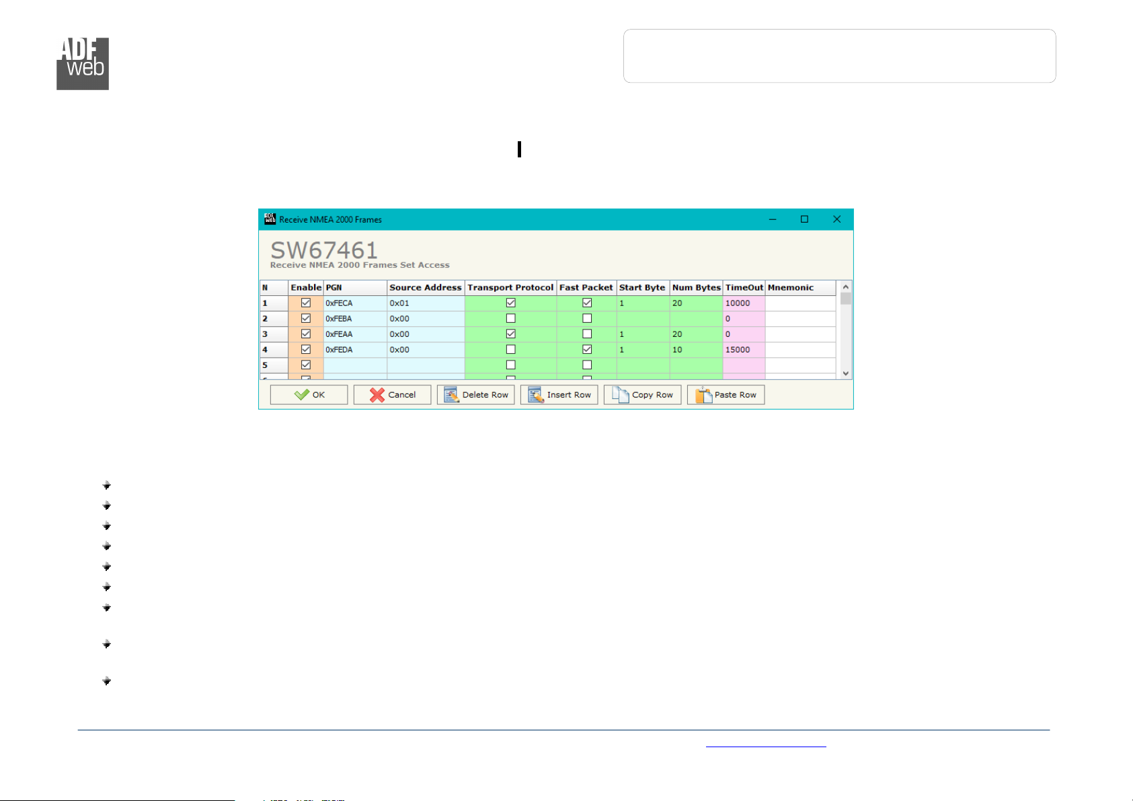Click the Mnemonic cell of row 1
1133x801 pixels.
pos(800,303)
